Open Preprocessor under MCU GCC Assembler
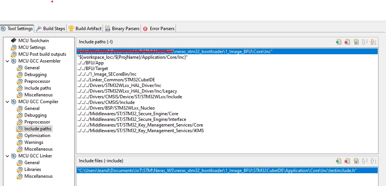386x186 pixels. 33,81
